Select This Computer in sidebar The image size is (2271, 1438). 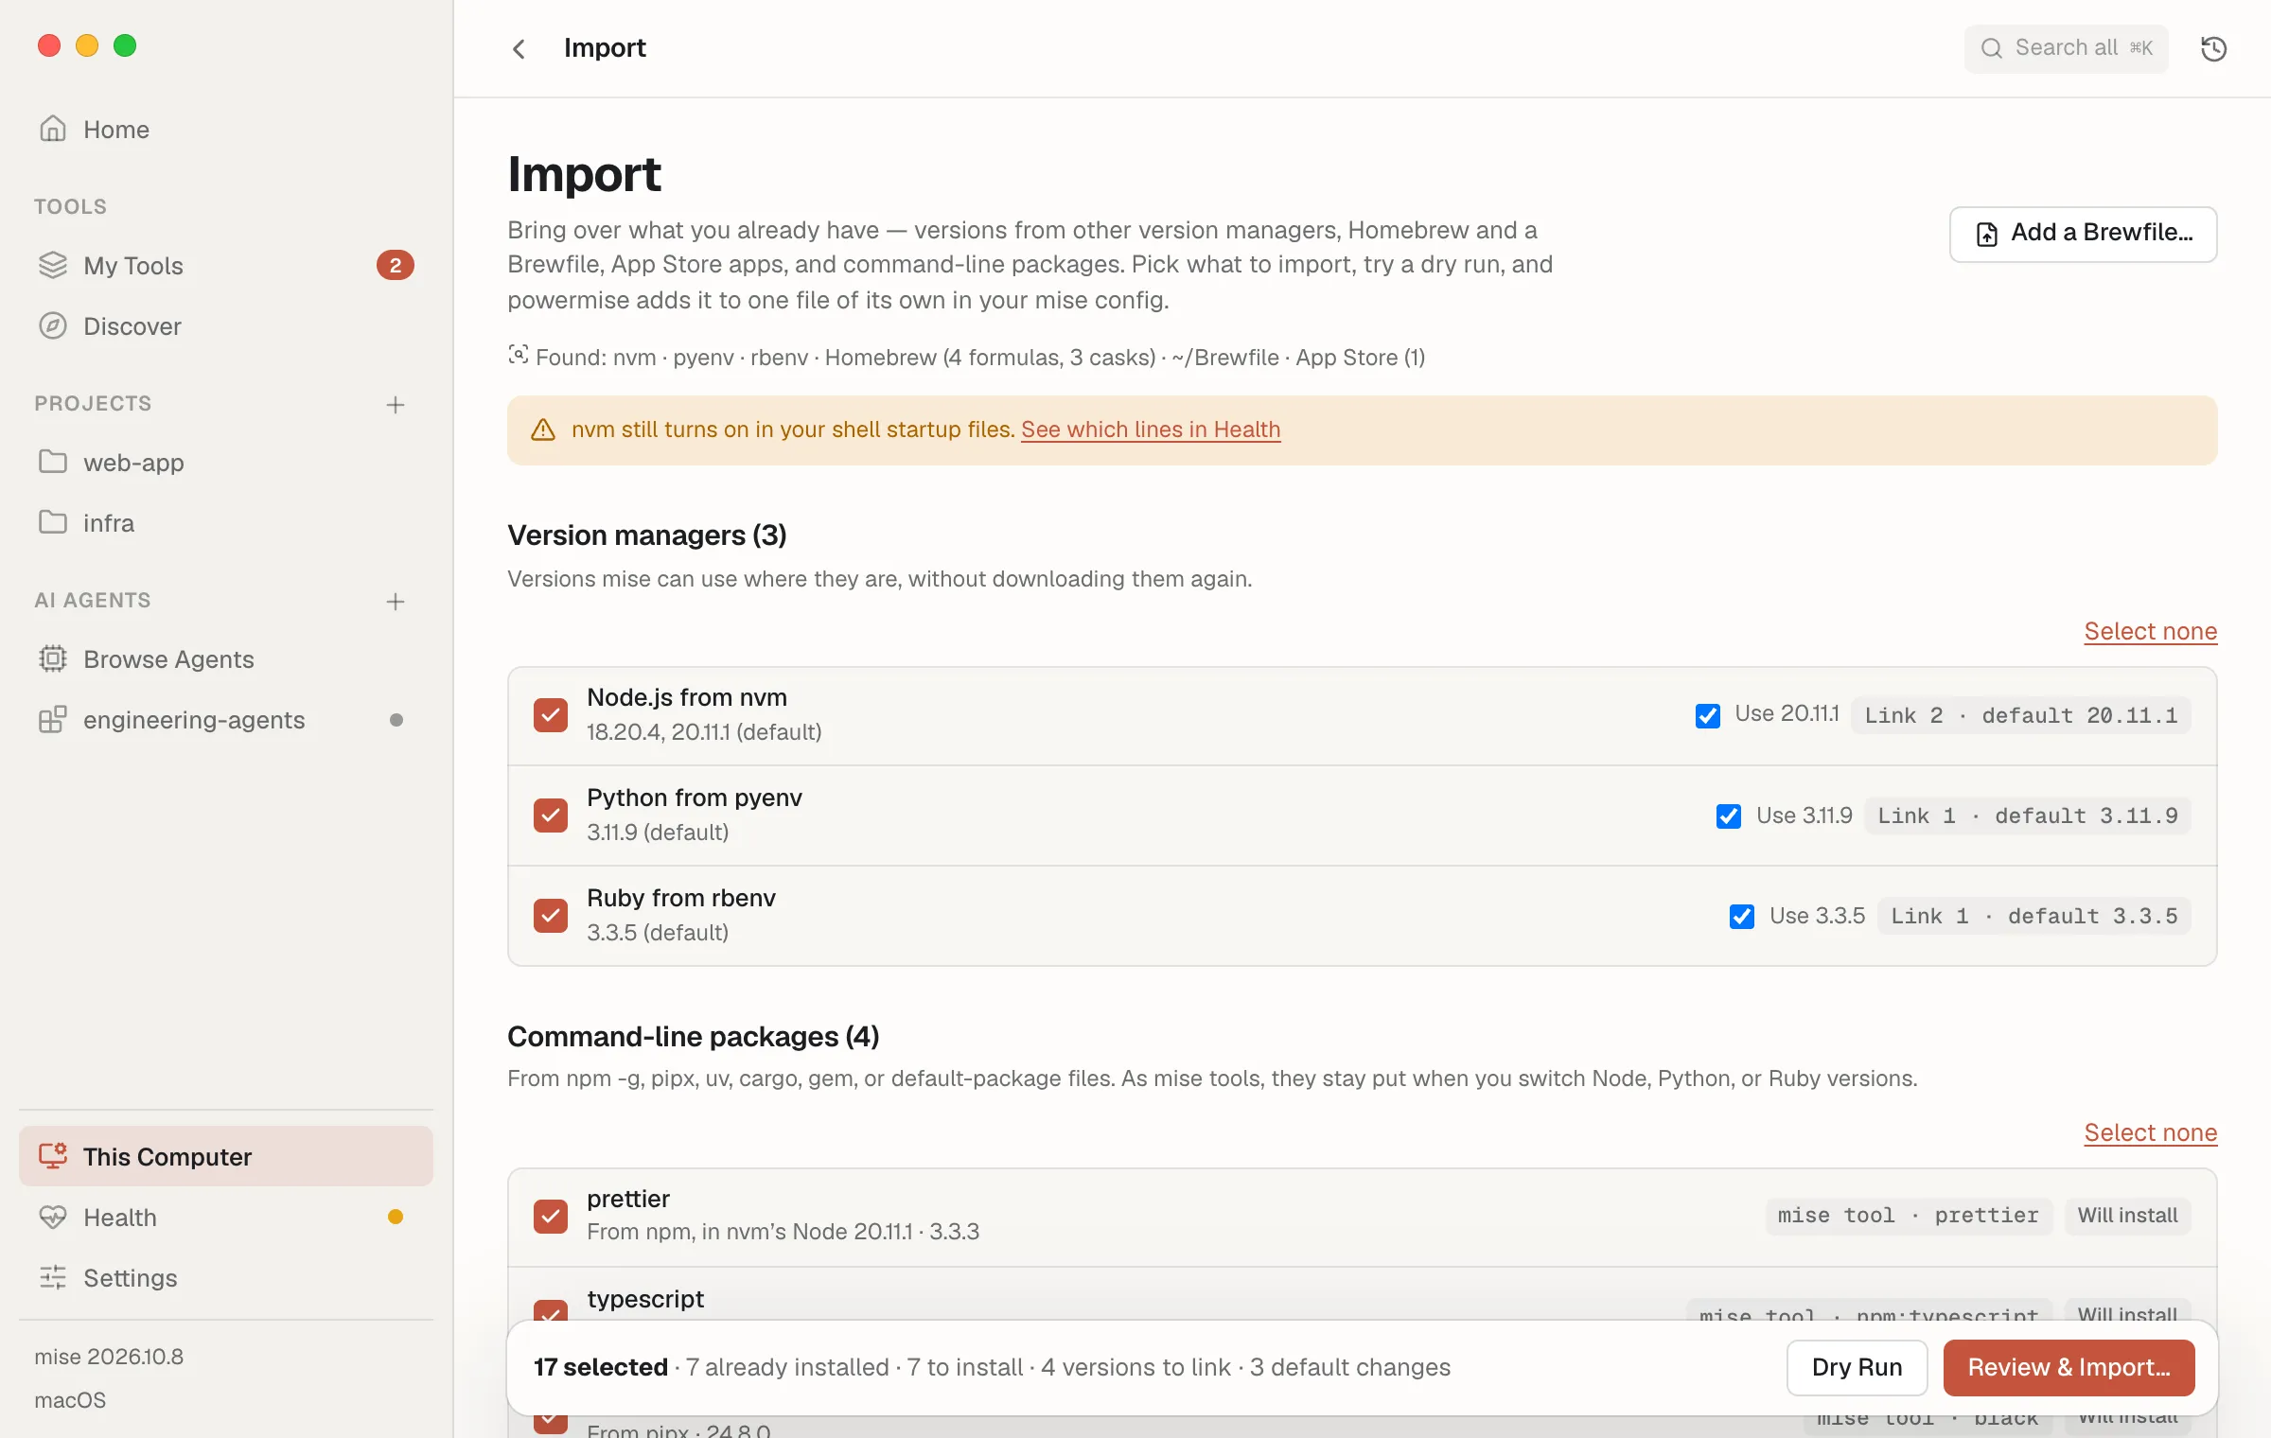(x=225, y=1156)
